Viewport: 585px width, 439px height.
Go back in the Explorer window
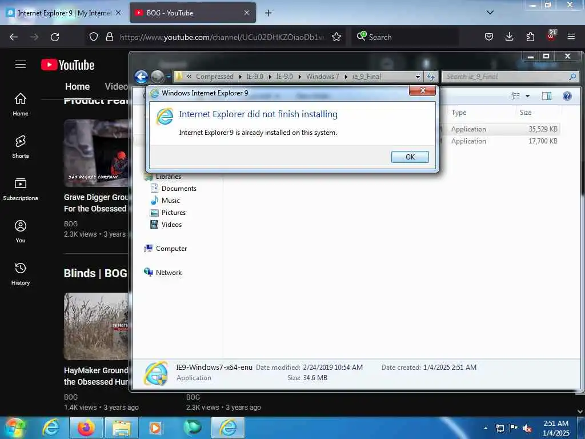click(142, 77)
